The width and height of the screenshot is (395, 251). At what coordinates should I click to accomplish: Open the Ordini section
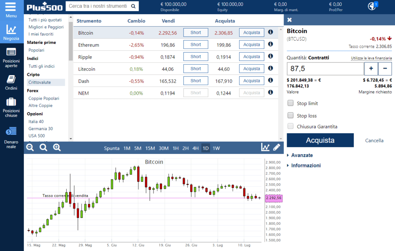point(11,82)
